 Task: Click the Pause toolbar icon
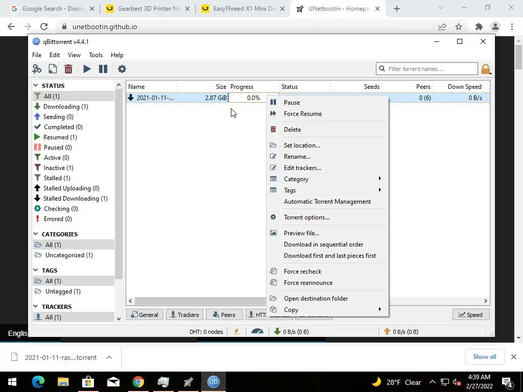tap(103, 69)
